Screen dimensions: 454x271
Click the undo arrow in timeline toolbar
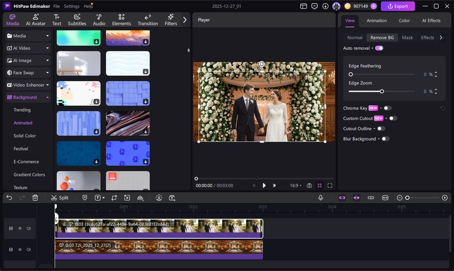pyautogui.click(x=9, y=197)
